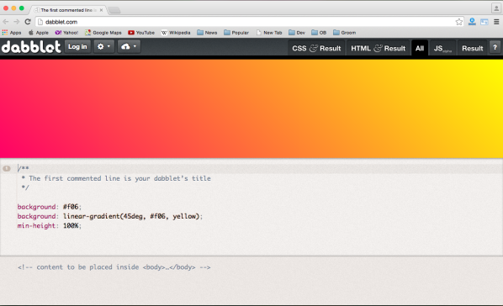Open the YouTube bookmark
This screenshot has height=306, width=503.
click(x=141, y=33)
